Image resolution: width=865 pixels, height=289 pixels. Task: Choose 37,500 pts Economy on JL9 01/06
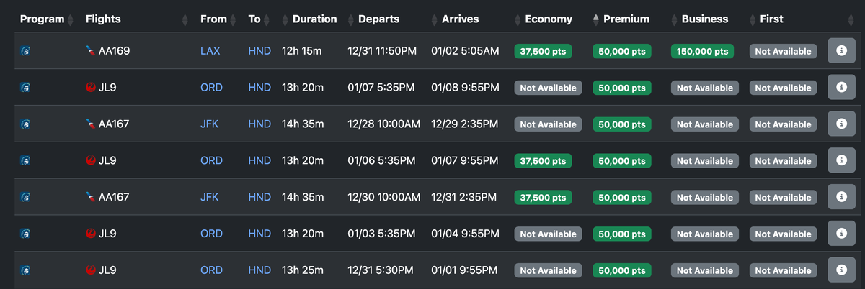pyautogui.click(x=543, y=161)
